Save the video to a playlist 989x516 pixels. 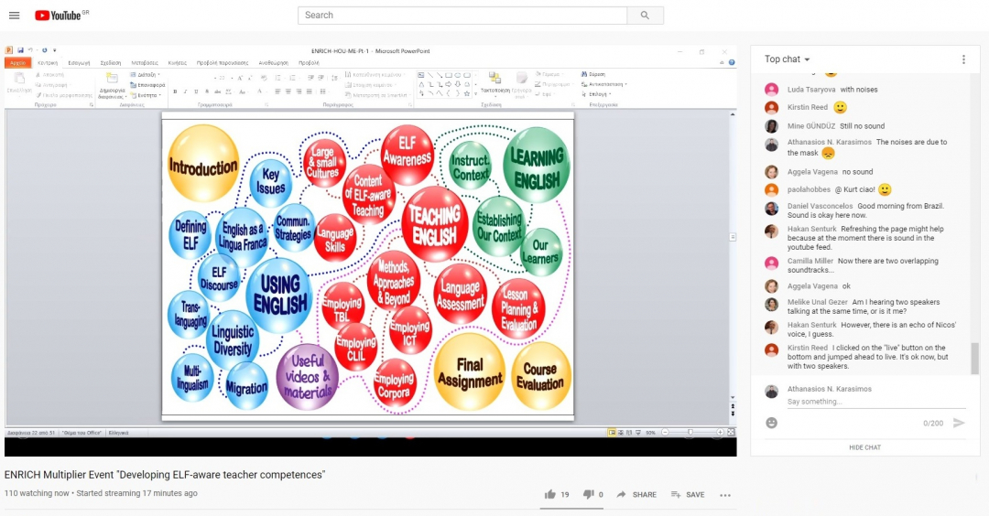(687, 495)
